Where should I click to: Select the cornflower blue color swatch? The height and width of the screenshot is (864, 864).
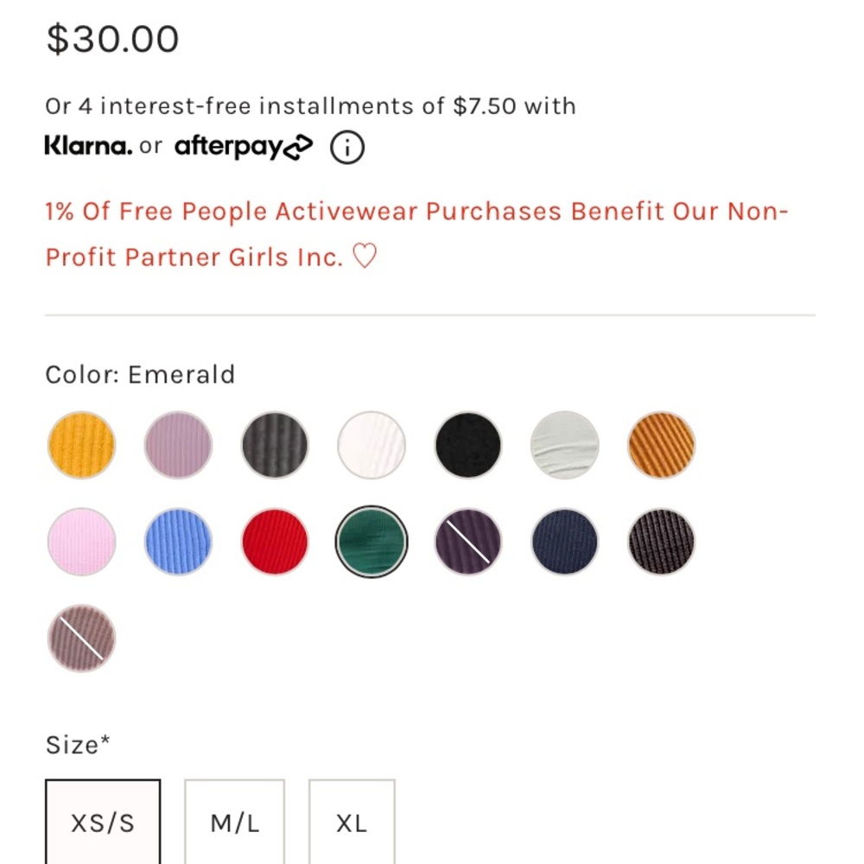click(x=178, y=542)
